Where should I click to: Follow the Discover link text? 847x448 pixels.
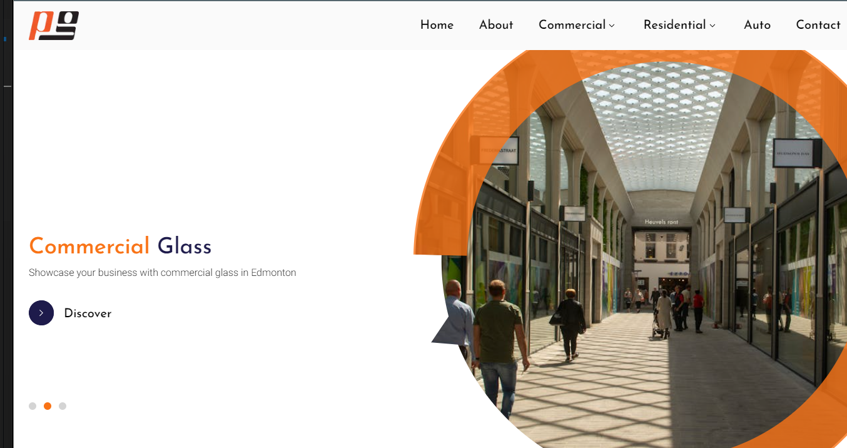coord(88,313)
